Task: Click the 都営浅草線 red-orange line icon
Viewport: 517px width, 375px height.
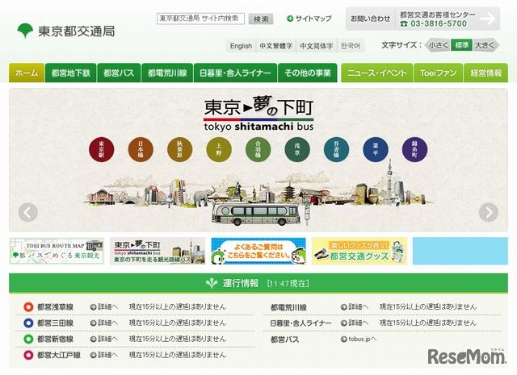Action: pyautogui.click(x=29, y=306)
